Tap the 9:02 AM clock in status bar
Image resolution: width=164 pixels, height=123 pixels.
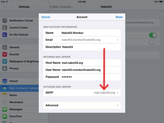coord(82,2)
